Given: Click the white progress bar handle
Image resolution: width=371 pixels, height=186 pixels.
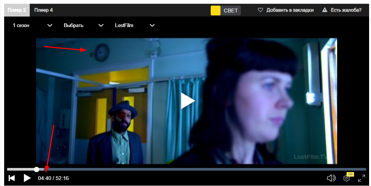Looking at the screenshot, I should click(x=36, y=169).
